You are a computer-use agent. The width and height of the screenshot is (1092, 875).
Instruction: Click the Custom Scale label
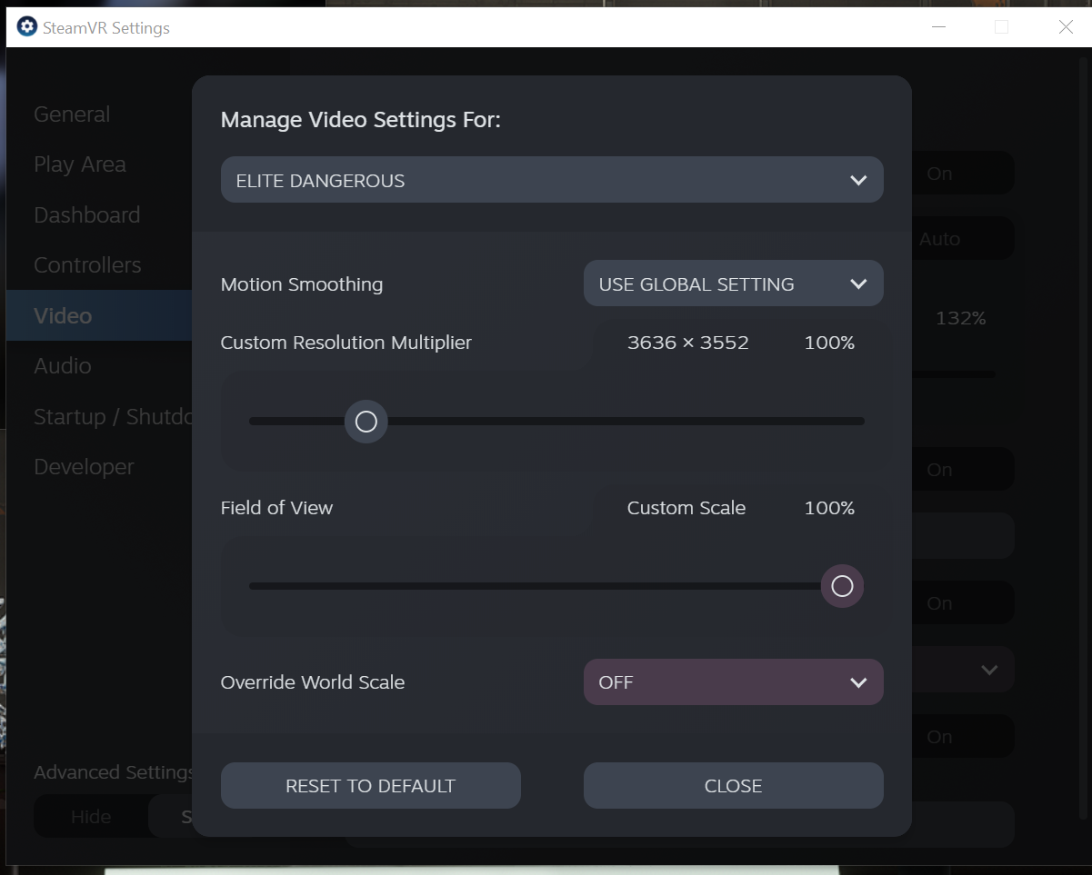[686, 508]
